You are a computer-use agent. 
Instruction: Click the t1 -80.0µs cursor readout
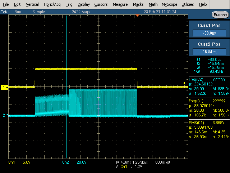(x=209, y=59)
